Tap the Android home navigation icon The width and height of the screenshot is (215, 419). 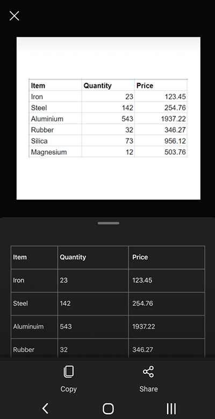(x=108, y=408)
